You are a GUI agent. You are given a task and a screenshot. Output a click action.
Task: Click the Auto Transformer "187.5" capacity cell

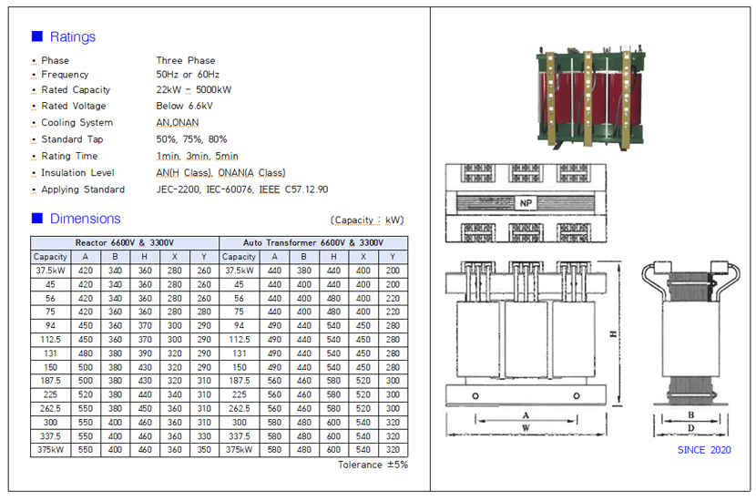(x=239, y=381)
